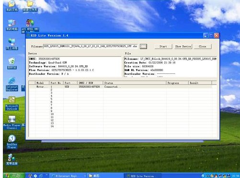The width and height of the screenshot is (240, 178).
Task: Click the Filename line in File panel
Action: pyautogui.click(x=170, y=59)
